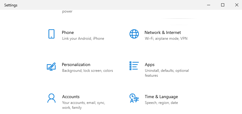Click the Network & Internet globe icon
Image resolution: width=242 pixels, height=114 pixels.
point(134,34)
